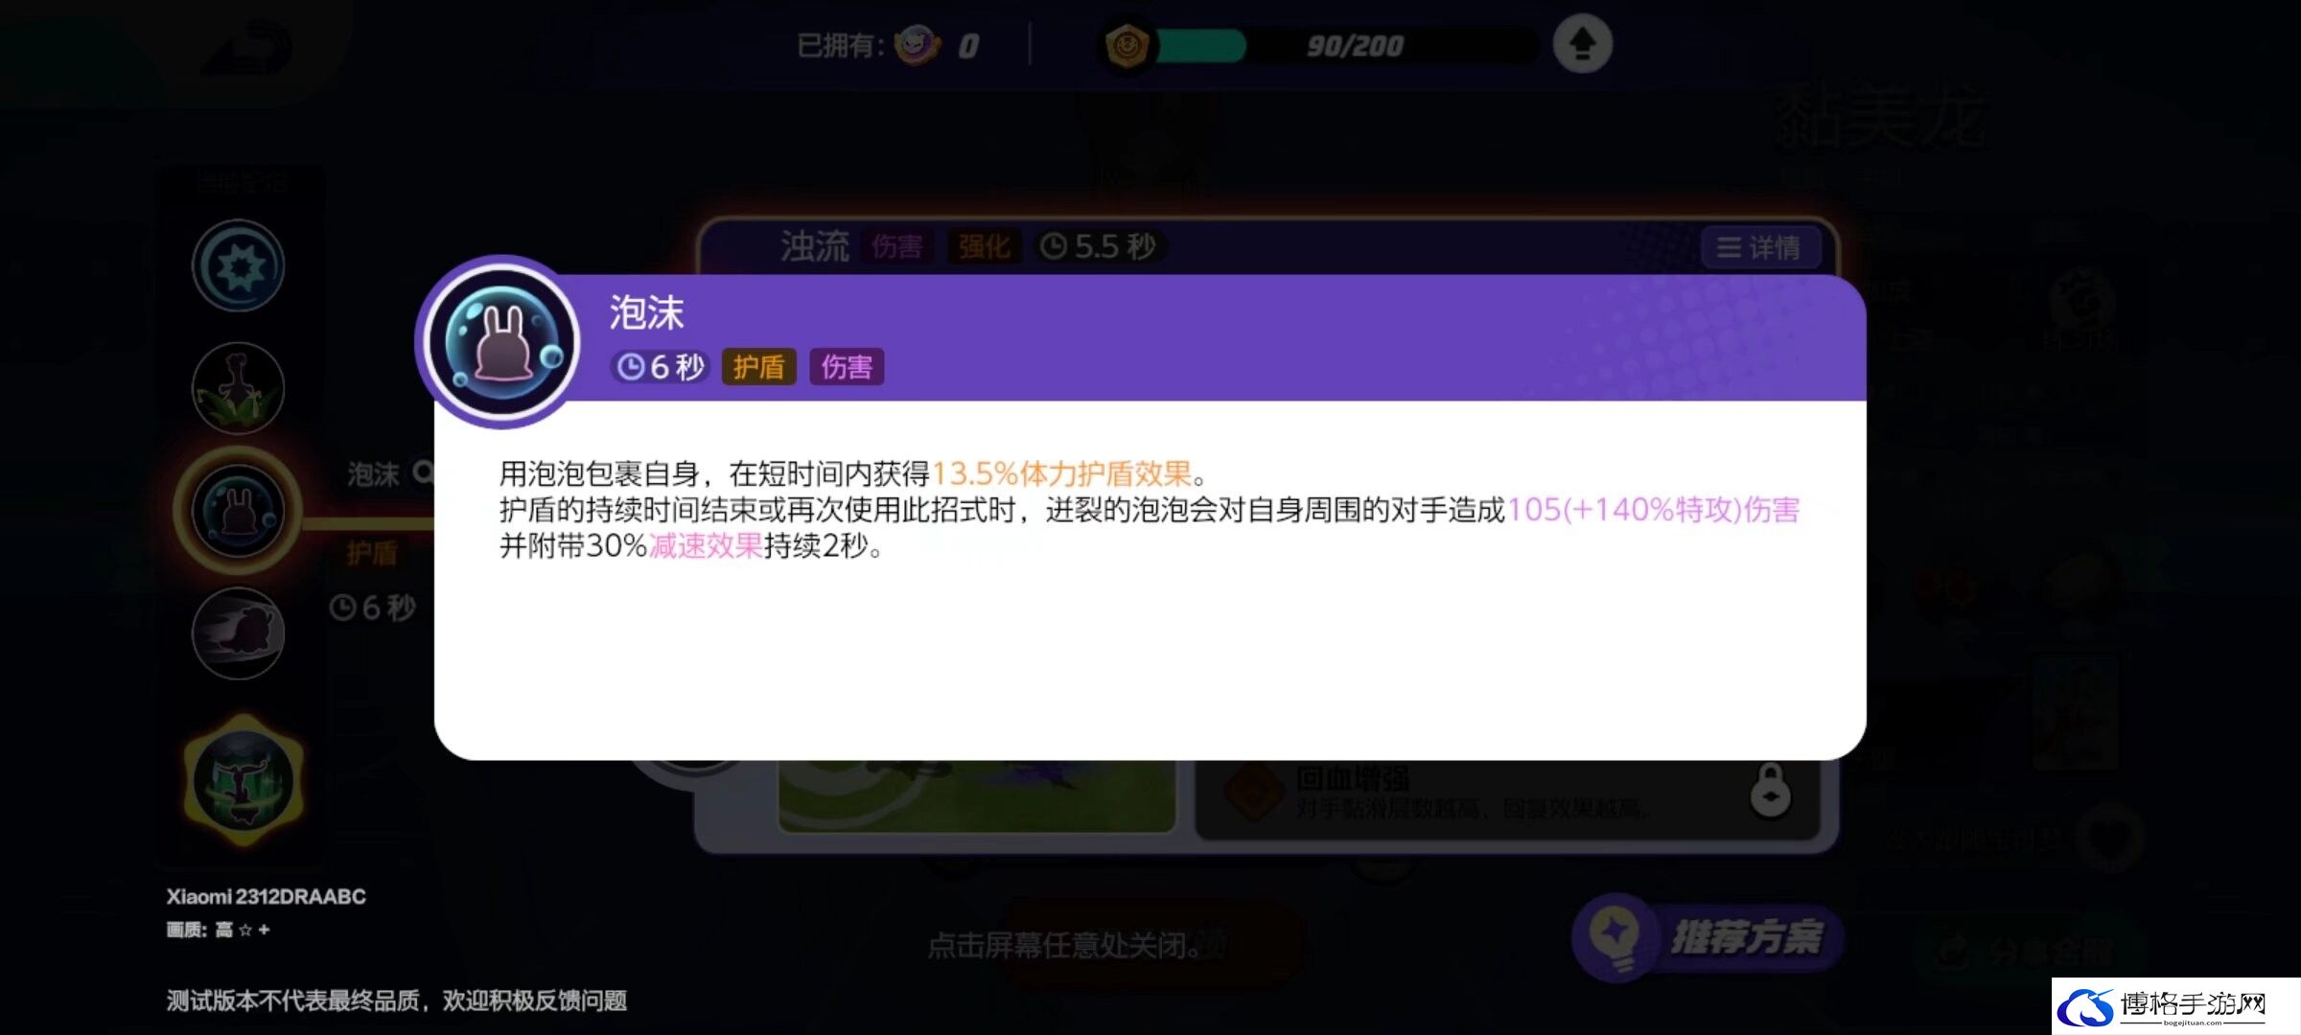2301x1035 pixels.
Task: Click the medal badge icon beside progress bar
Action: click(x=1126, y=46)
